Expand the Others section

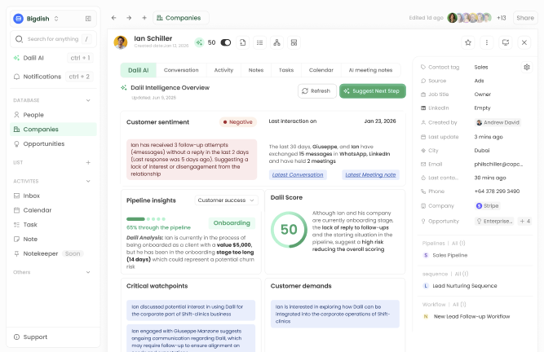pyautogui.click(x=88, y=272)
